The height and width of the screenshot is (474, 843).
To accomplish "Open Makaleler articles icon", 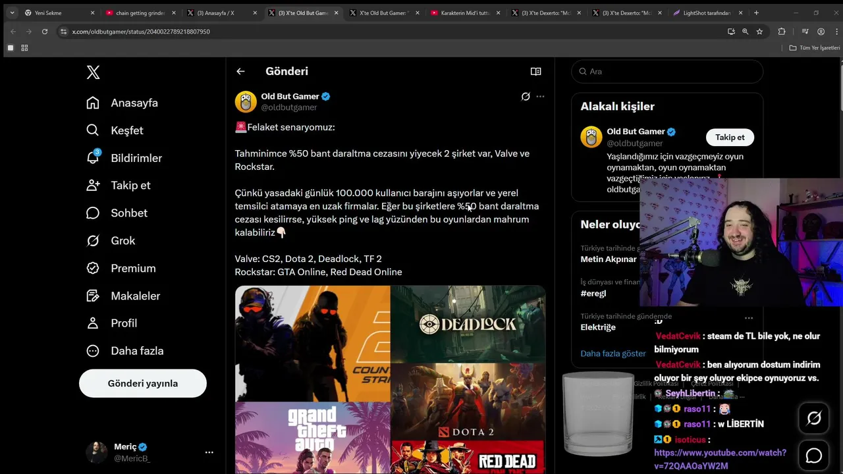I will tap(93, 296).
